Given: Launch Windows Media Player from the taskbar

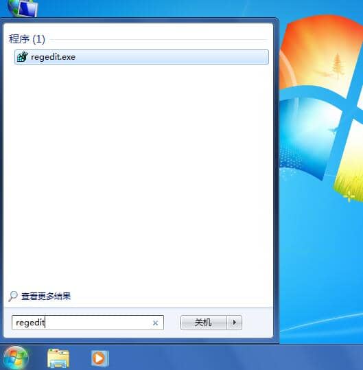Looking at the screenshot, I should coord(100,358).
